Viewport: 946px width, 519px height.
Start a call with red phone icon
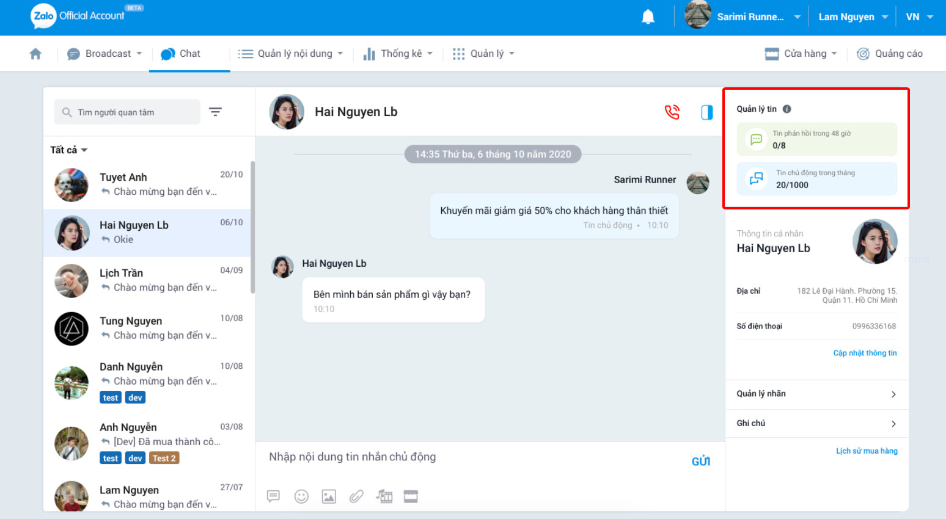pyautogui.click(x=672, y=112)
